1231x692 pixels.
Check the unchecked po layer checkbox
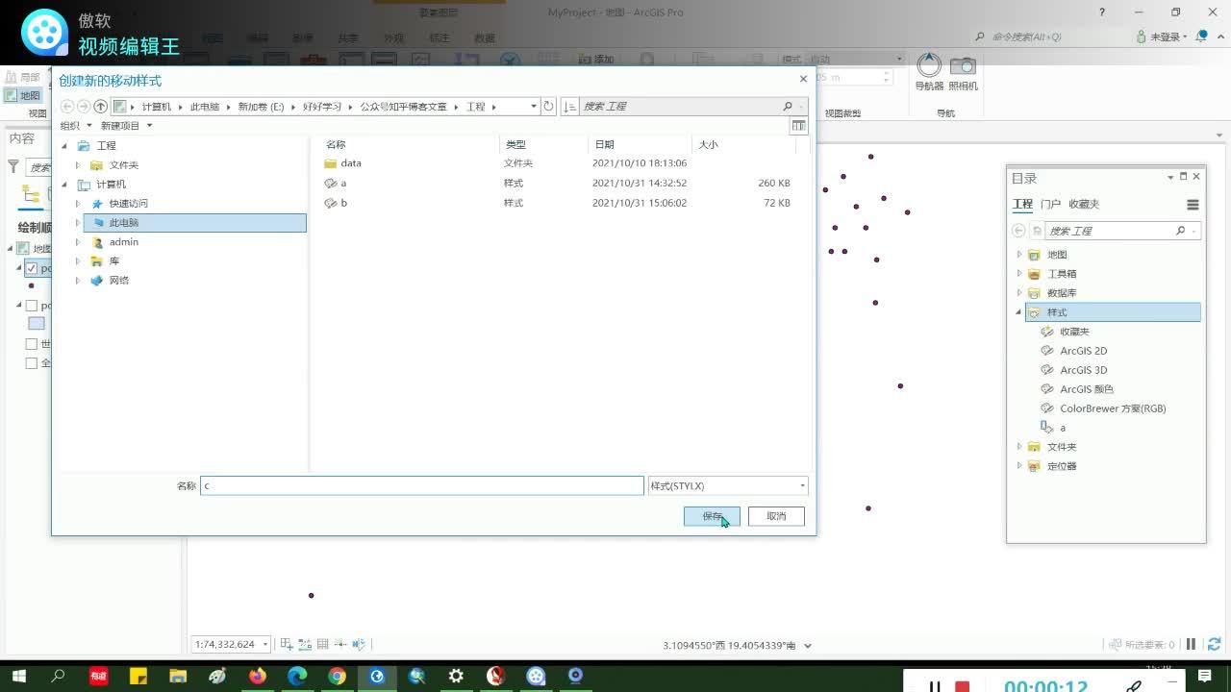click(32, 305)
